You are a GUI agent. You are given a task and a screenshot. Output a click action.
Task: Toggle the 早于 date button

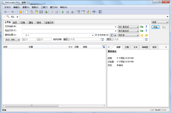click(x=110, y=39)
